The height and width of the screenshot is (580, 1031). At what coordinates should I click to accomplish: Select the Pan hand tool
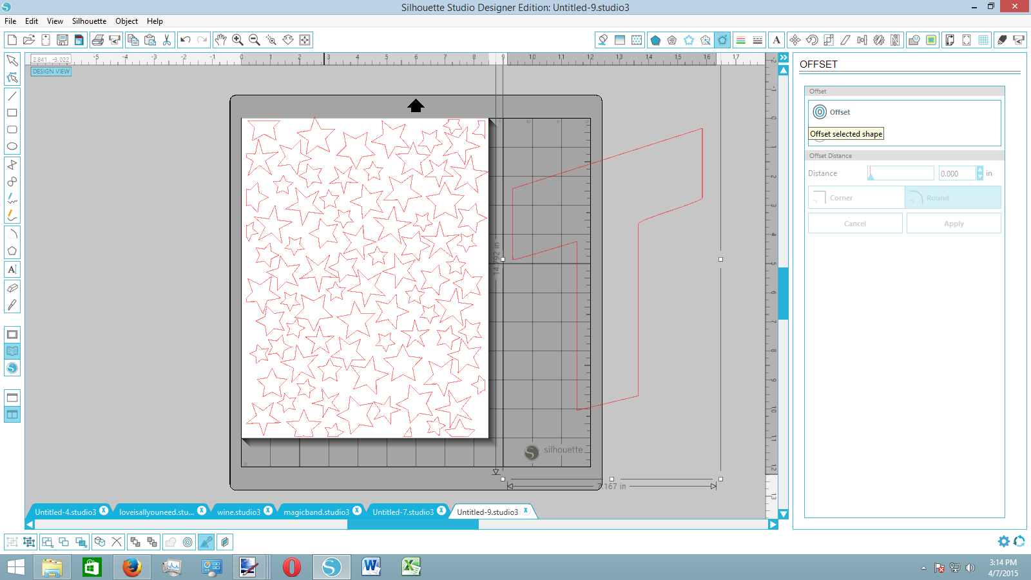tap(221, 40)
